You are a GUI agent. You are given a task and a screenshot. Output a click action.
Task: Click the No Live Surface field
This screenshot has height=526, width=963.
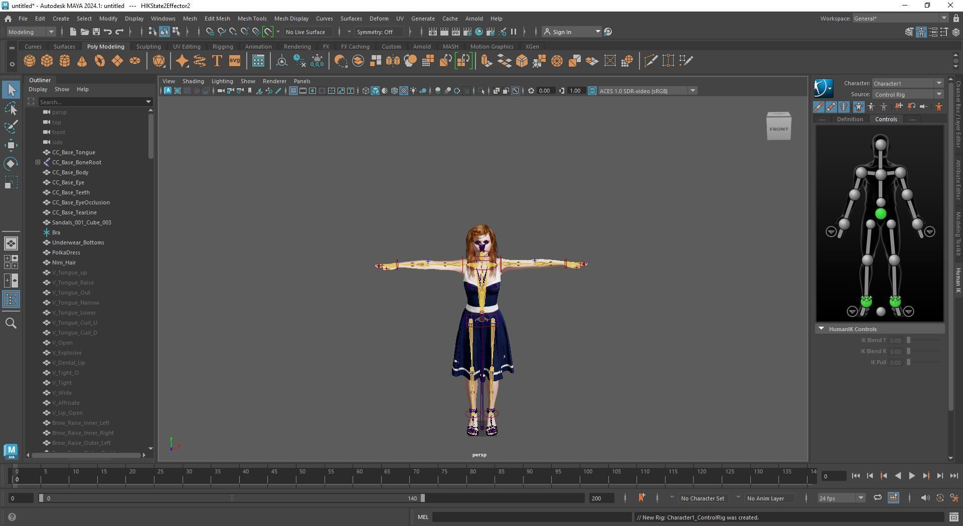(307, 32)
